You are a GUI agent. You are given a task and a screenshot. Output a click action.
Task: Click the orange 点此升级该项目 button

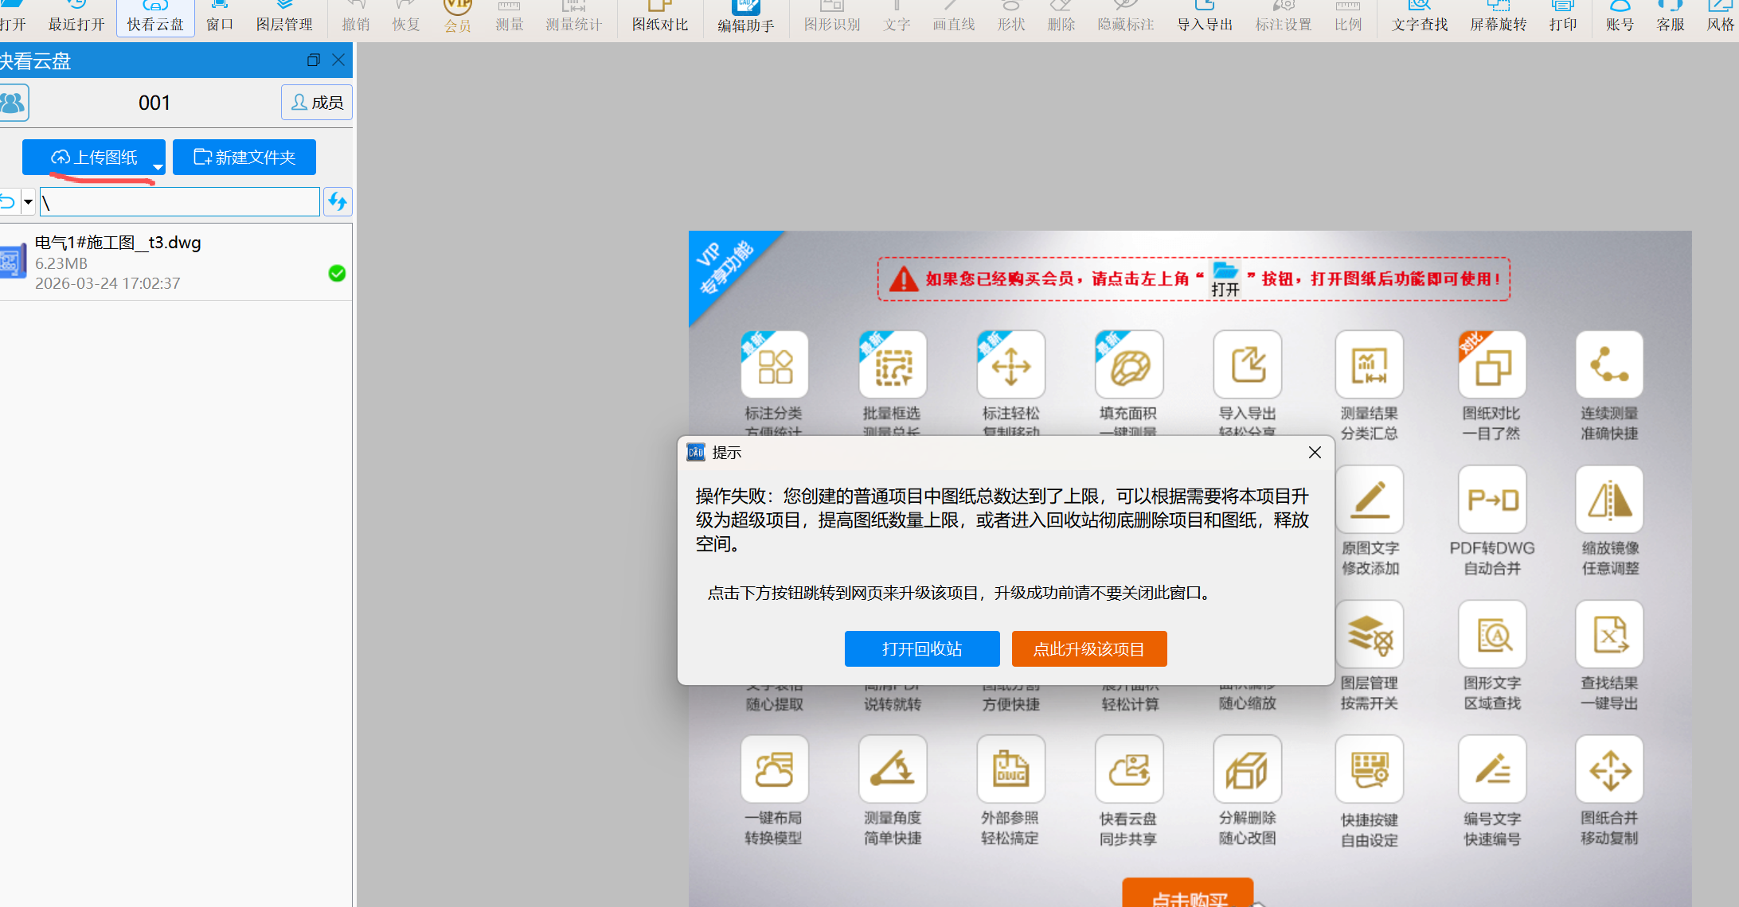click(1089, 649)
